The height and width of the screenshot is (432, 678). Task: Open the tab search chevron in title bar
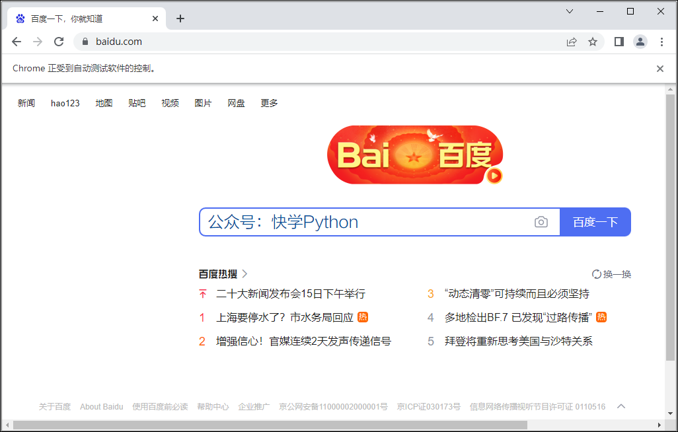click(x=570, y=11)
